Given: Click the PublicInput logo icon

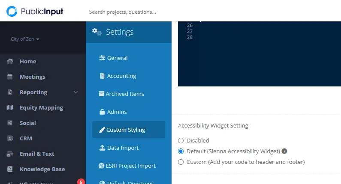Looking at the screenshot, I should coord(12,12).
